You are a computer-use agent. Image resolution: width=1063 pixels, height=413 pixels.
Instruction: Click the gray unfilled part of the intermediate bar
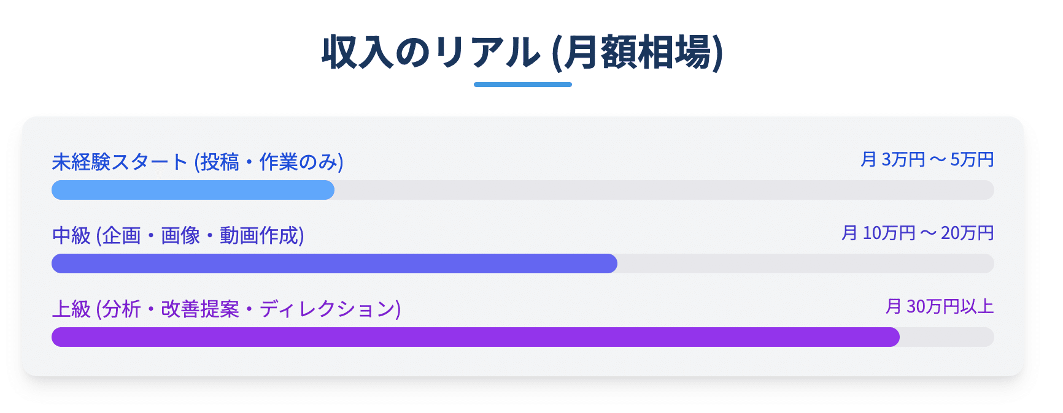coord(804,263)
